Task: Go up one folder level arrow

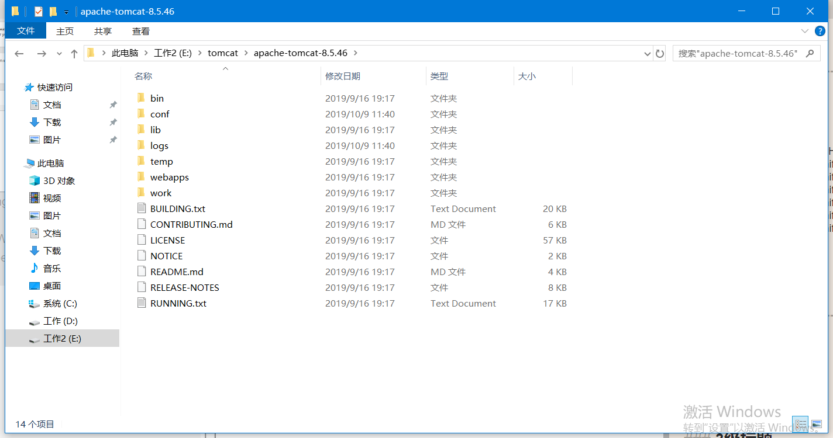Action: point(74,54)
